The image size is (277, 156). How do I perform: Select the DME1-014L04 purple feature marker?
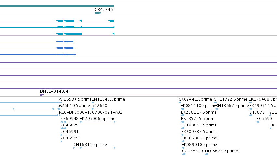click(x=42, y=95)
